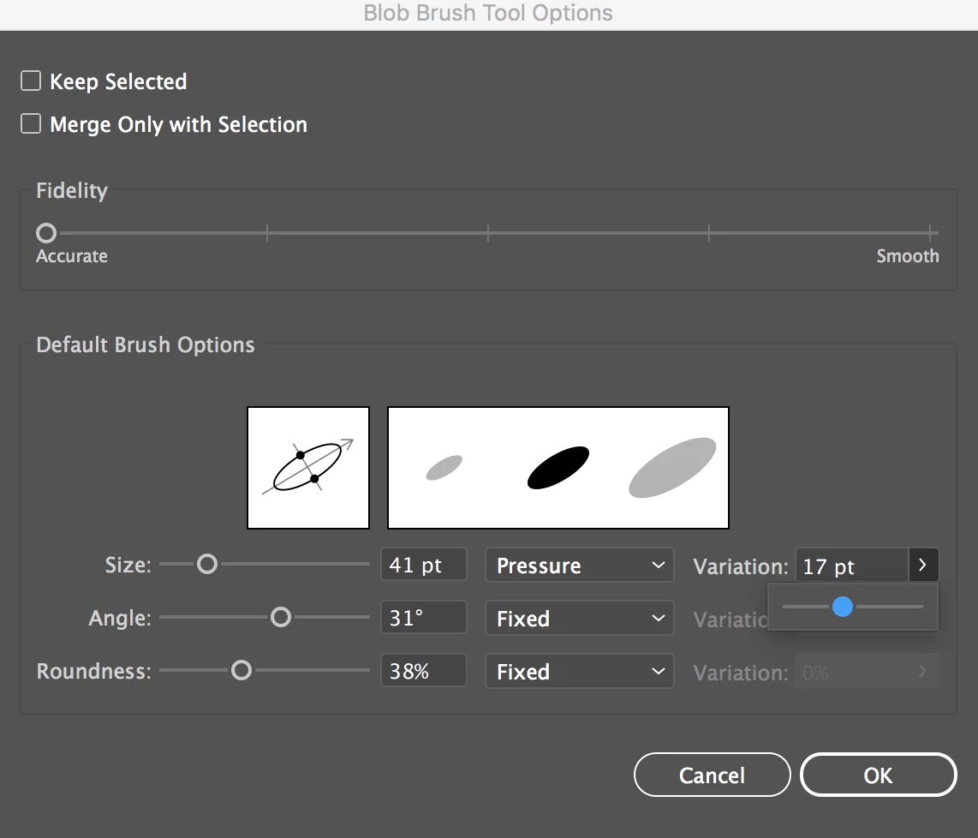Open the Size Pressure dropdown
The width and height of the screenshot is (978, 838).
[x=580, y=565]
